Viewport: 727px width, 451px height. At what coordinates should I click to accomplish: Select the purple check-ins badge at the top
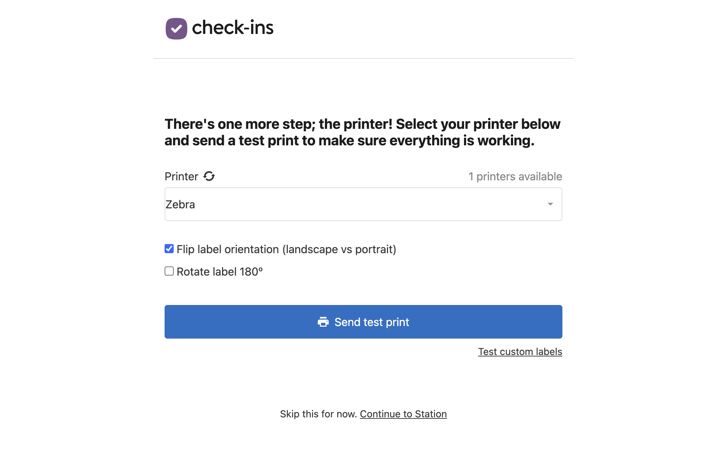coord(176,28)
